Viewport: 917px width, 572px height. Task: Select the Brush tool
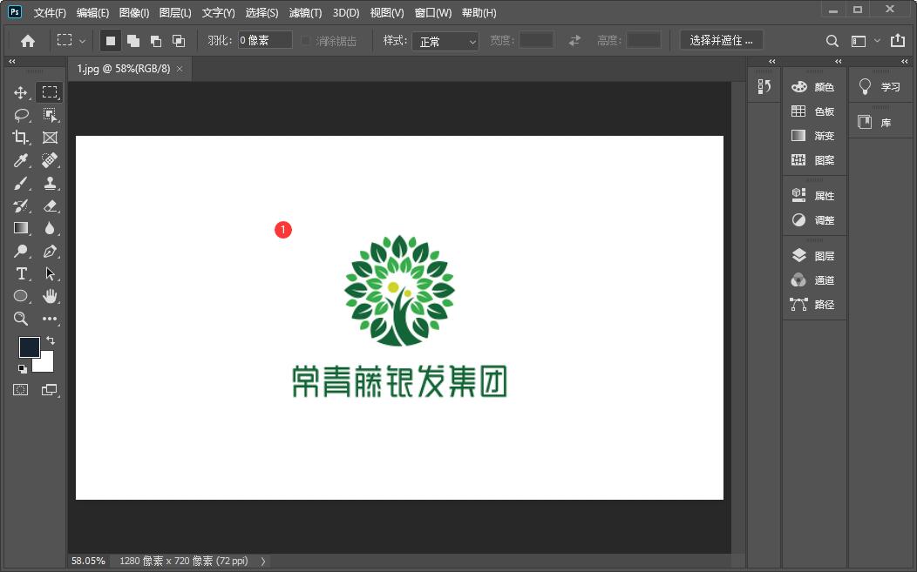20,183
